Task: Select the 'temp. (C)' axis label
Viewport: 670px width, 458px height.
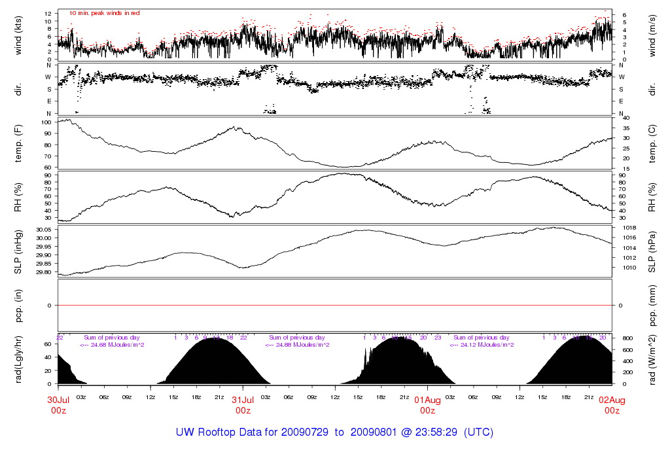Action: (652, 143)
